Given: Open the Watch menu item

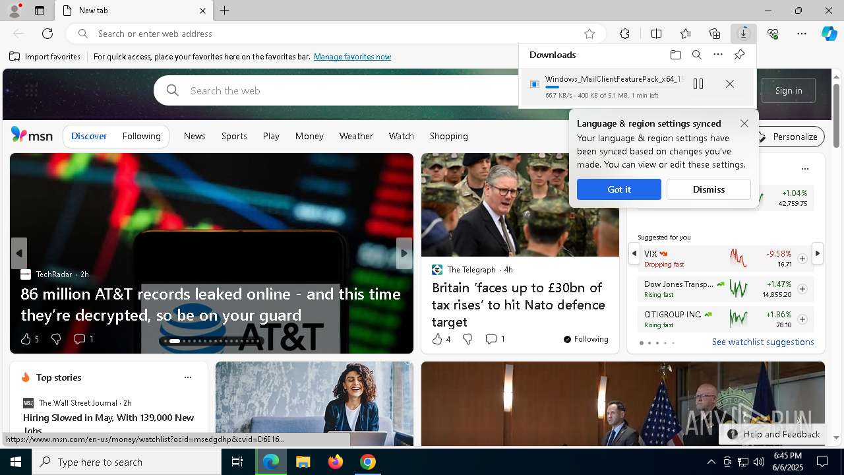Looking at the screenshot, I should (x=401, y=136).
